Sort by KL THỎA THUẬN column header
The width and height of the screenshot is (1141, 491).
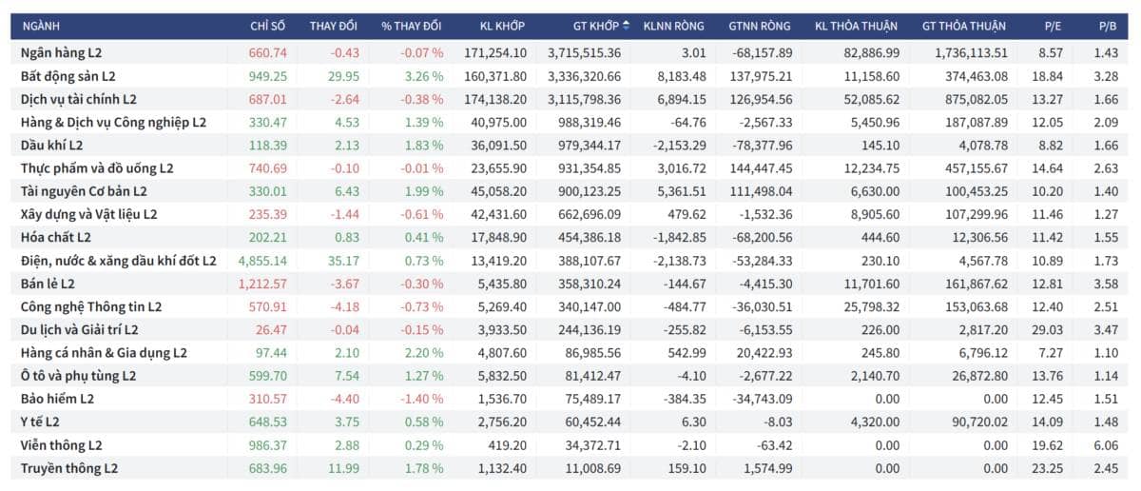pyautogui.click(x=859, y=26)
